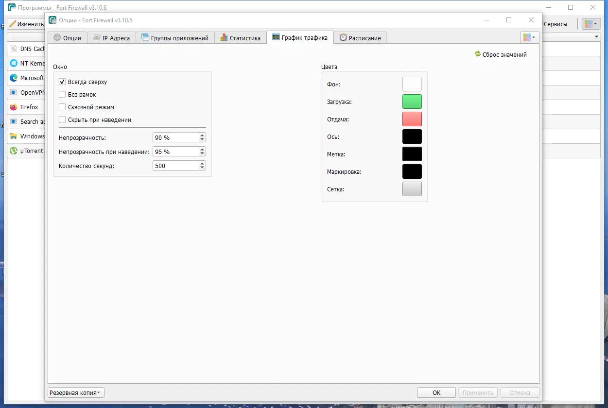
Task: Click the Непрозрачность при наведении 95 % field
Action: (175, 152)
